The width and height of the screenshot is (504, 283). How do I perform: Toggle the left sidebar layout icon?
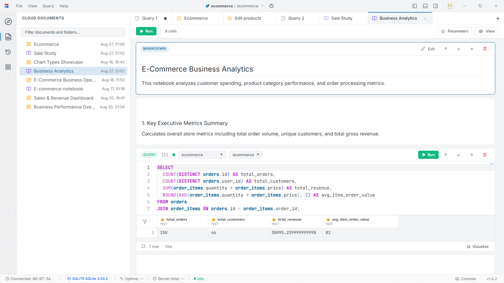tap(415, 6)
